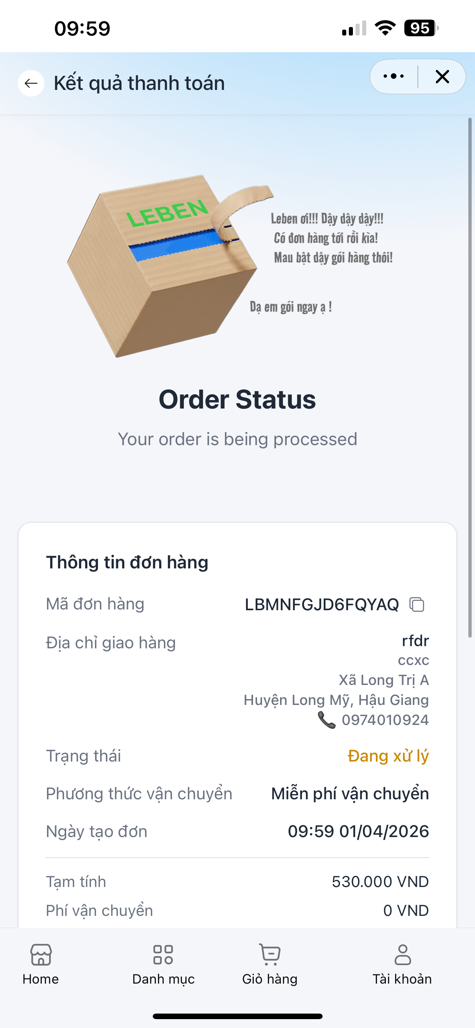This screenshot has height=1028, width=475.
Task: Copy the order code LBMNFGJD6FQYAQ
Action: point(417,604)
